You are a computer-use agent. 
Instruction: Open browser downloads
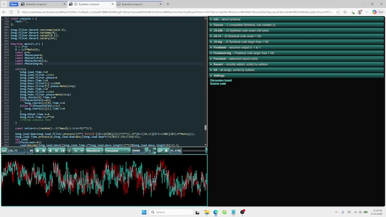tap(353, 12)
